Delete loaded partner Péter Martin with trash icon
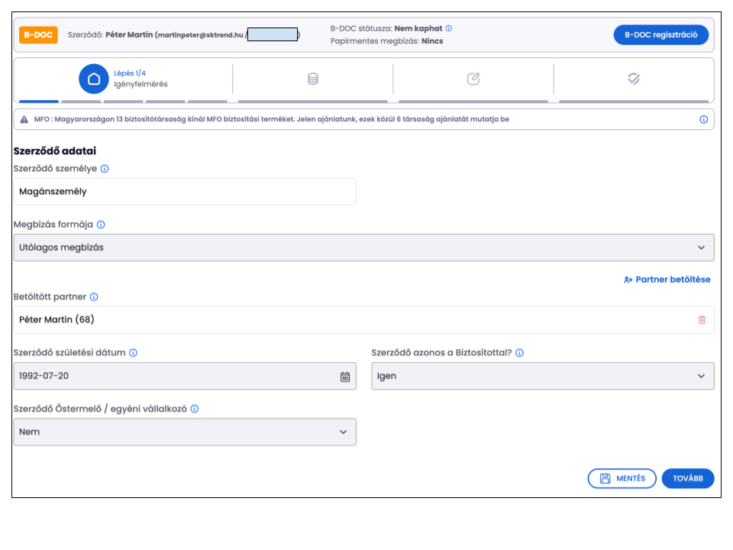This screenshot has width=733, height=550. 702,320
